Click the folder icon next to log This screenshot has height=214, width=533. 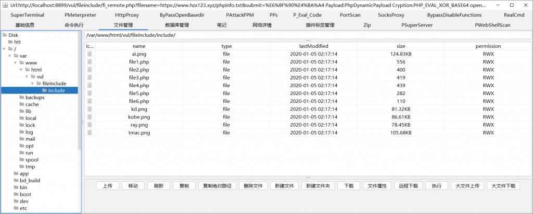click(x=22, y=132)
